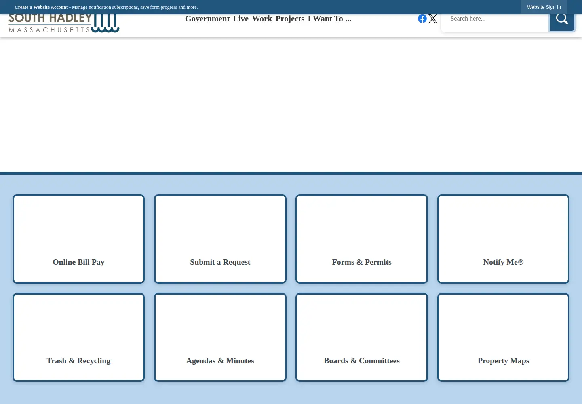Viewport: 582px width, 404px height.
Task: Open the 'I Want To ...' menu
Action: coord(329,19)
